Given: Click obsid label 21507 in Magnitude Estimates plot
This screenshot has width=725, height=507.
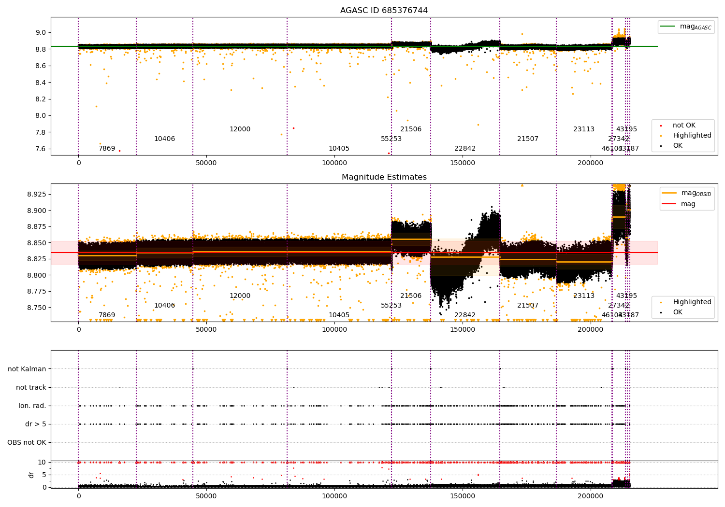Looking at the screenshot, I should pyautogui.click(x=528, y=306).
